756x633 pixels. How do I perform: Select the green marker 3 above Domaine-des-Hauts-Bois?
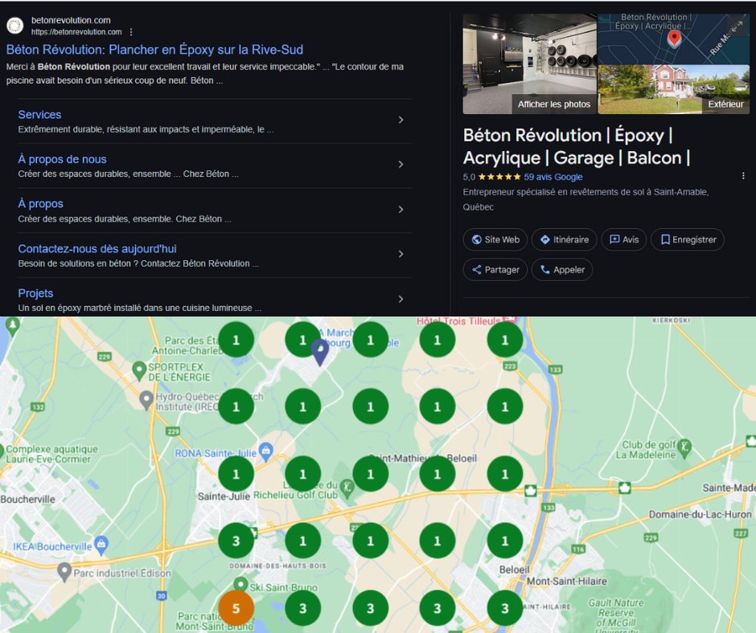tap(236, 541)
